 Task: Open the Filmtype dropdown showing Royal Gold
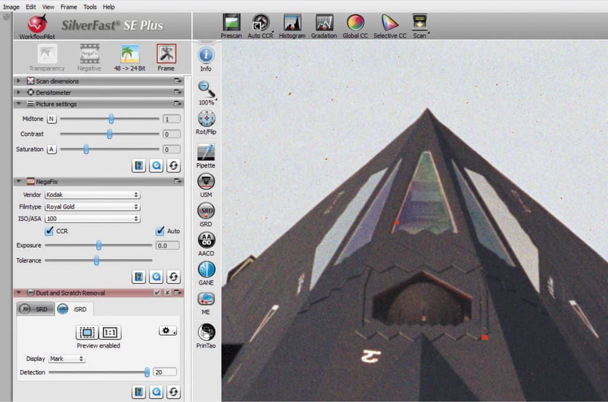[x=92, y=206]
